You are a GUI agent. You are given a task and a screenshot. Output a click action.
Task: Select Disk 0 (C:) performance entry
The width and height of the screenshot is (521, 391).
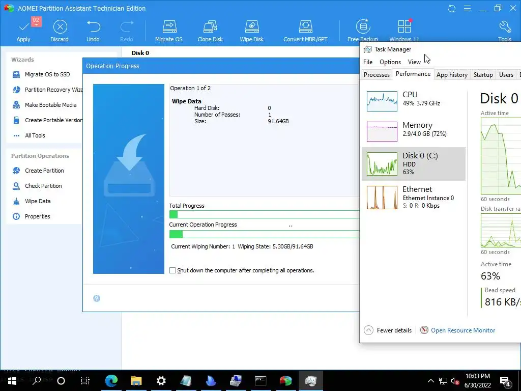(413, 164)
